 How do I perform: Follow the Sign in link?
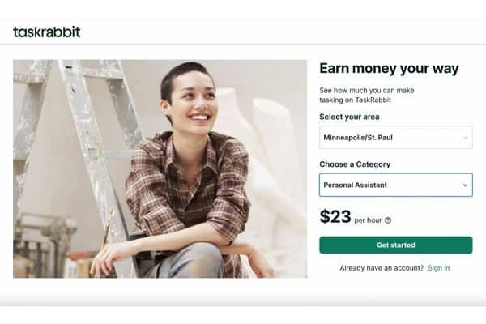click(438, 268)
